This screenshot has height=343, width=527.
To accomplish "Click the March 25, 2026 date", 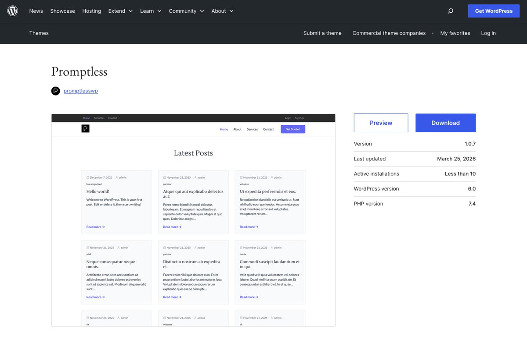I will point(456,159).
